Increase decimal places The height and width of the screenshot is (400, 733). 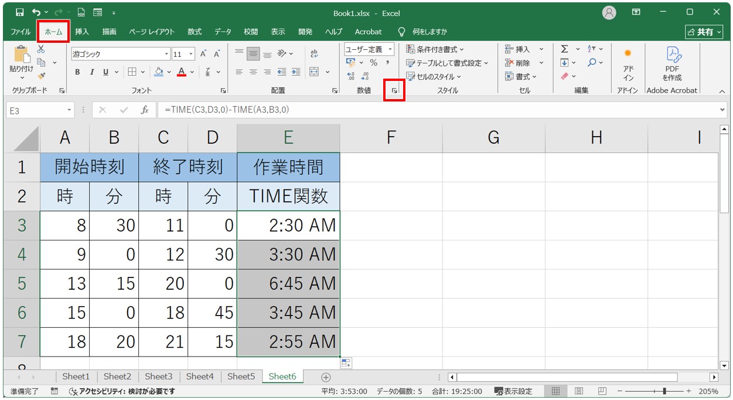[352, 76]
